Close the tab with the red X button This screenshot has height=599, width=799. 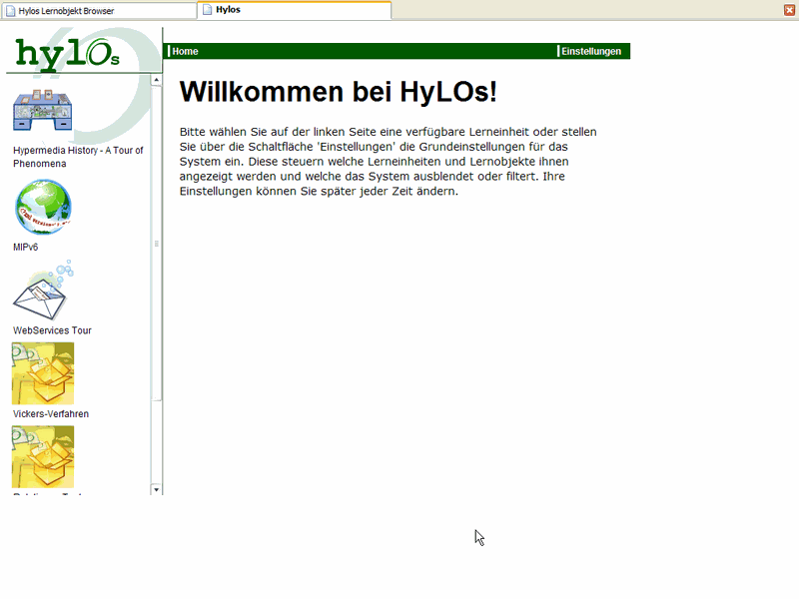(789, 10)
